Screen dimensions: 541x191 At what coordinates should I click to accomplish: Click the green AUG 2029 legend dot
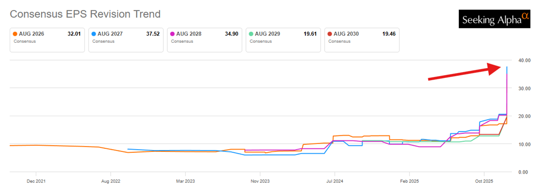(x=251, y=34)
